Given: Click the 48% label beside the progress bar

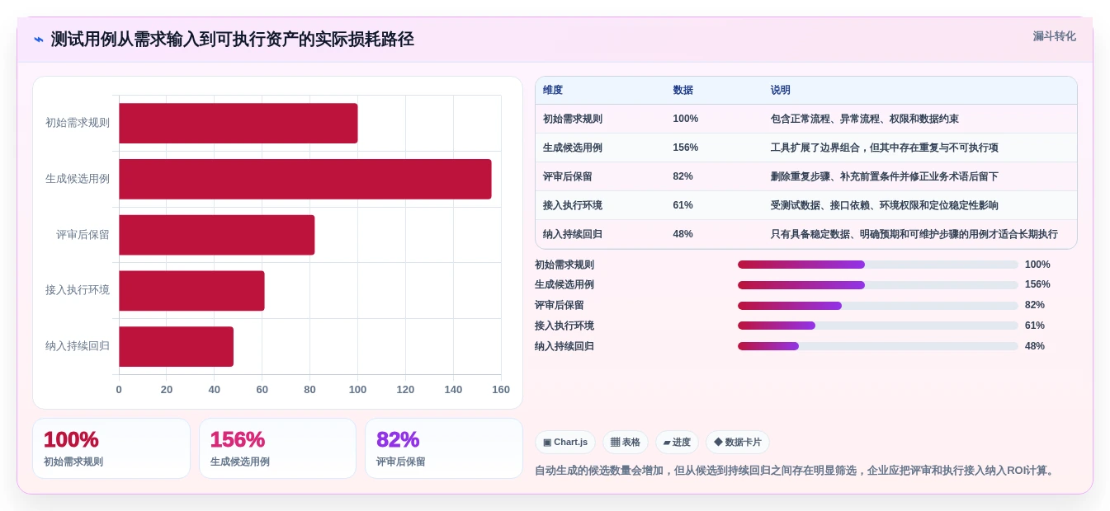Looking at the screenshot, I should [1035, 346].
